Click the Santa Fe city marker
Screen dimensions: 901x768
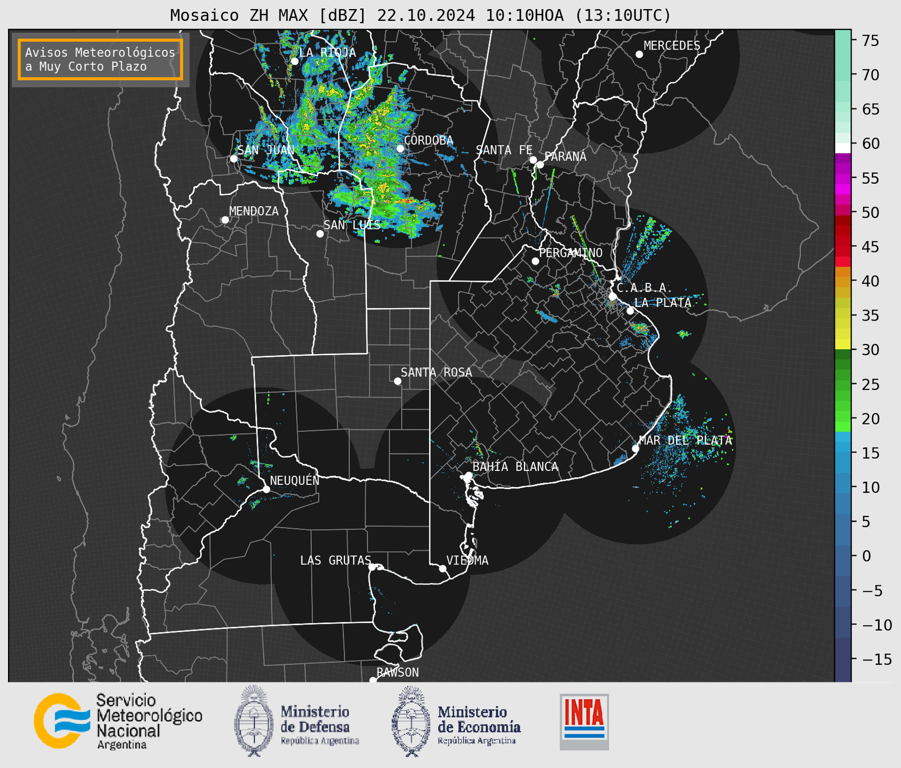(x=533, y=160)
